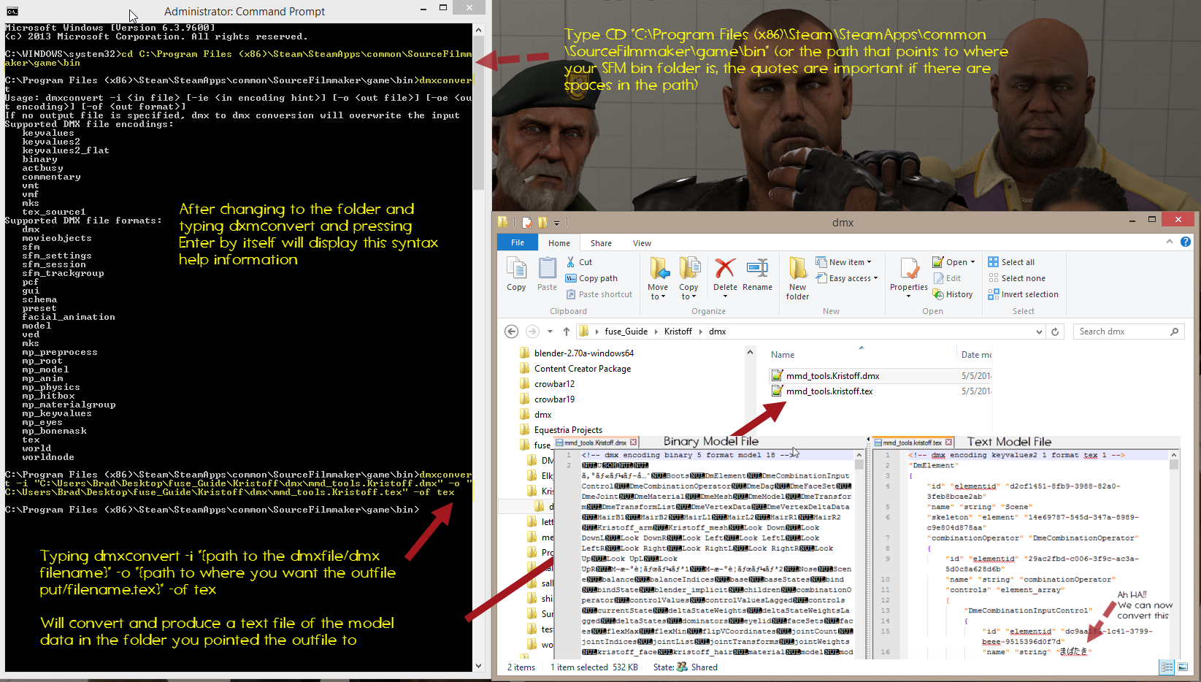The width and height of the screenshot is (1201, 682).
Task: Click the magnifier in Search dmx box
Action: point(1174,332)
